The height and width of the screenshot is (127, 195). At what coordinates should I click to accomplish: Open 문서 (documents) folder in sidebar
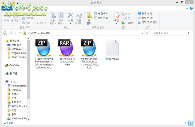[x=12, y=98]
